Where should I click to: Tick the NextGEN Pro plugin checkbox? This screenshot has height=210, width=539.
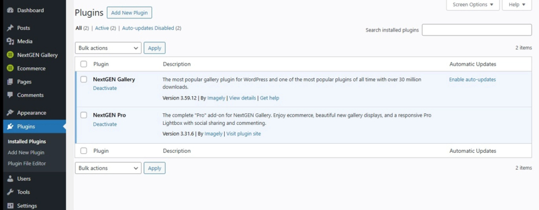click(84, 115)
